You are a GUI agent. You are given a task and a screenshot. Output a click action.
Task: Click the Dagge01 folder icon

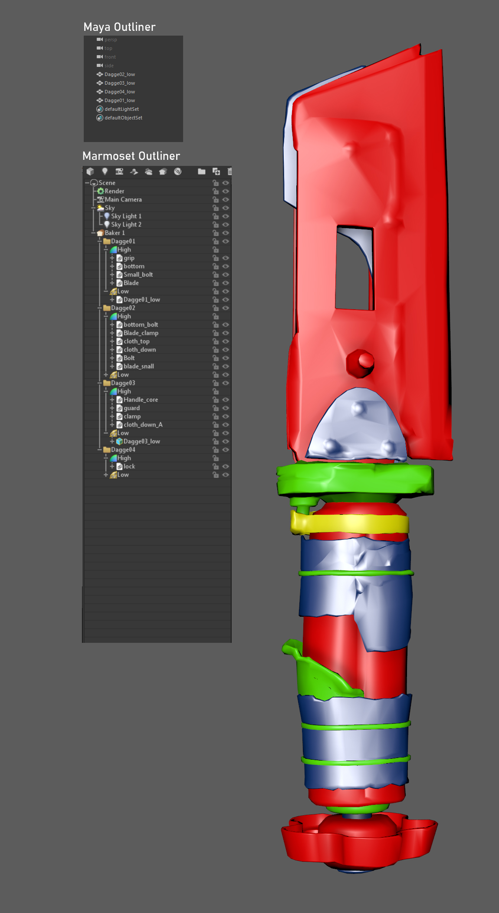point(107,241)
